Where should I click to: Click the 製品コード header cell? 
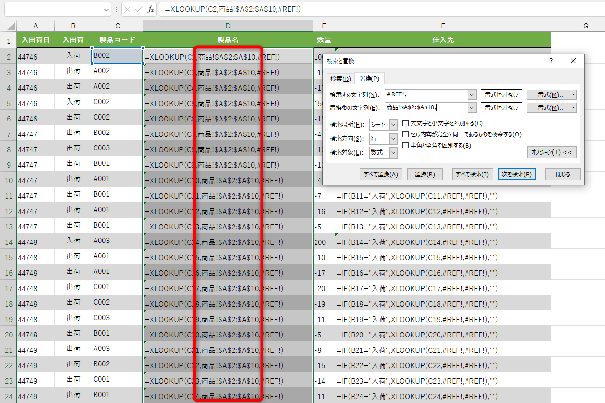click(118, 40)
